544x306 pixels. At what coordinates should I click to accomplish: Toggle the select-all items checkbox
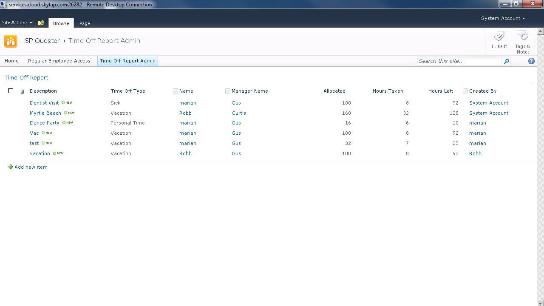coord(11,91)
